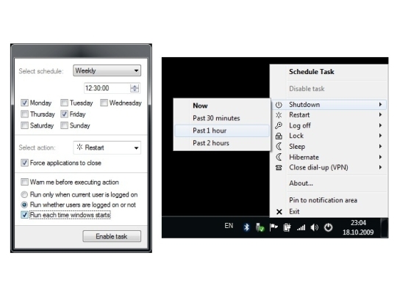The height and width of the screenshot is (297, 397).
Task: Expand the Hibernate submenu arrow
Action: point(380,157)
